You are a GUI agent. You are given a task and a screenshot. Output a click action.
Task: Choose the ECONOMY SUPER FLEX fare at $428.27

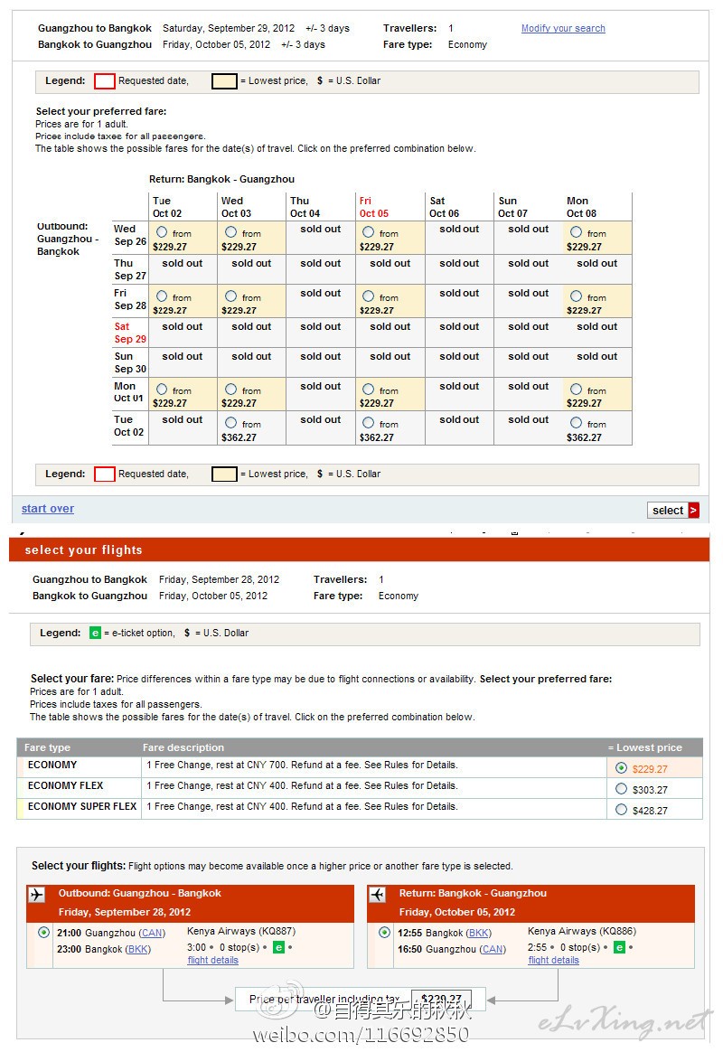(621, 810)
